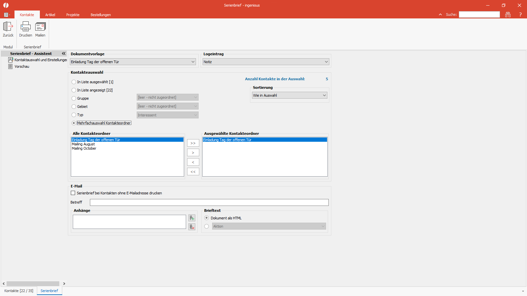Viewport: 527px width, 296px height.
Task: Open the Gebiet dropdown list
Action: pyautogui.click(x=168, y=106)
